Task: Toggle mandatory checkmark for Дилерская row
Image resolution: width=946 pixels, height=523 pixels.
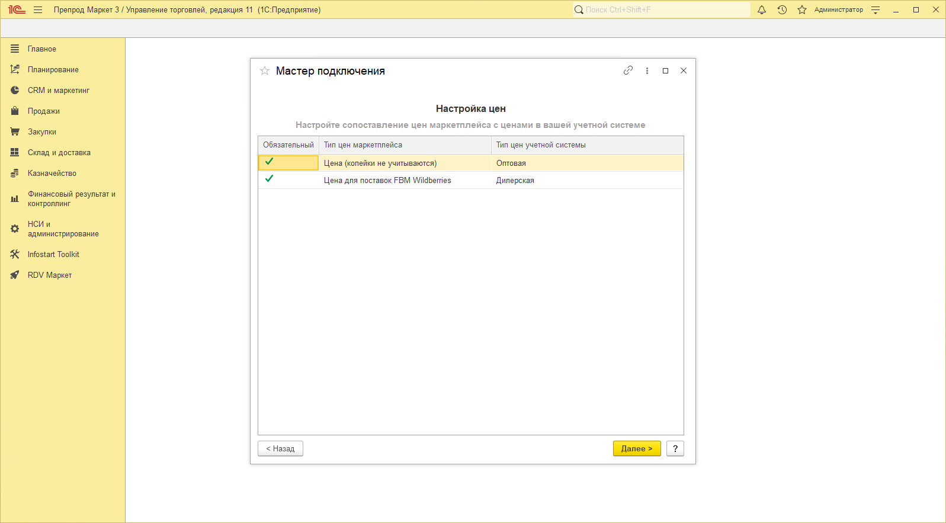Action: pos(270,179)
